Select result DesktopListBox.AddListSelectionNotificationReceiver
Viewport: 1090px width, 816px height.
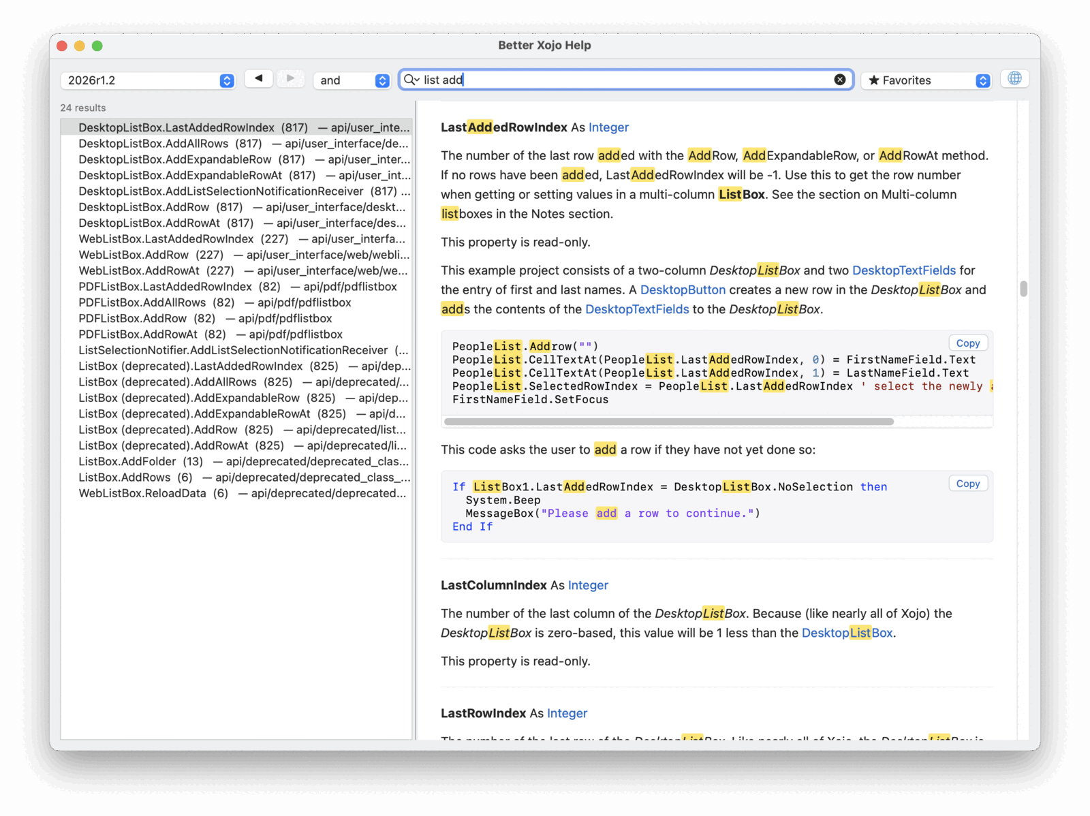236,191
